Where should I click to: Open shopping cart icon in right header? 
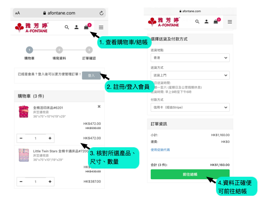click(216, 22)
